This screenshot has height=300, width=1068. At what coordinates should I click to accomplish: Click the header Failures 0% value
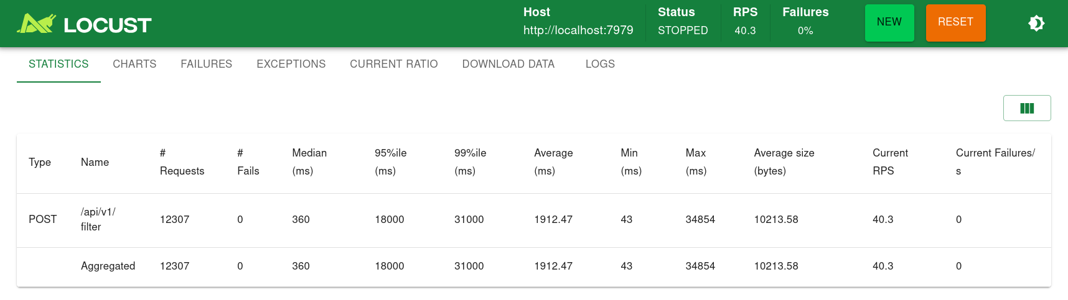point(805,30)
